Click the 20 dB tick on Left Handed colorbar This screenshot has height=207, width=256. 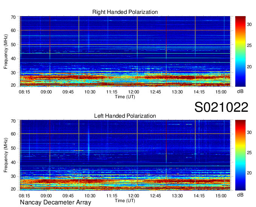click(249, 173)
